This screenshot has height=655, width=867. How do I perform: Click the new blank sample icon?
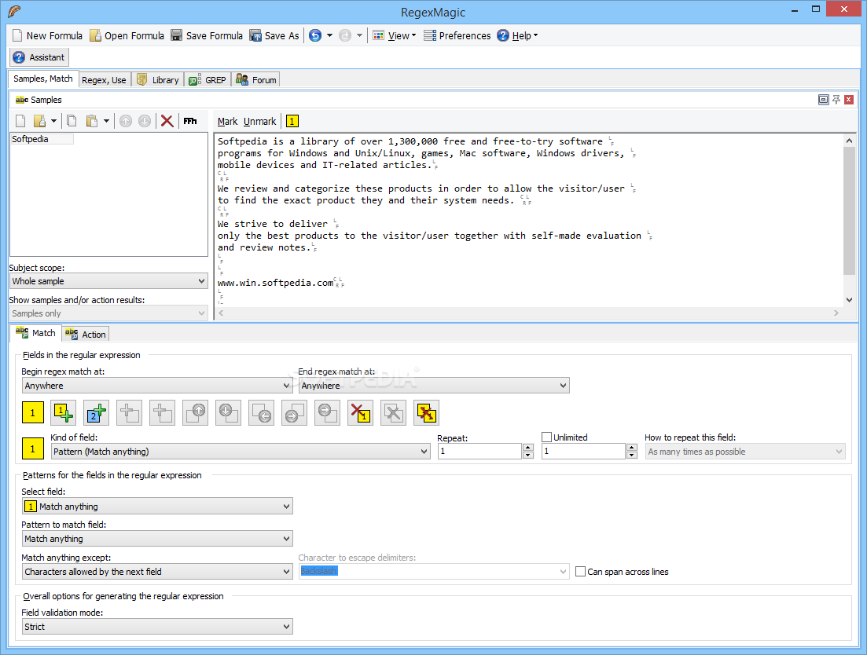click(20, 121)
